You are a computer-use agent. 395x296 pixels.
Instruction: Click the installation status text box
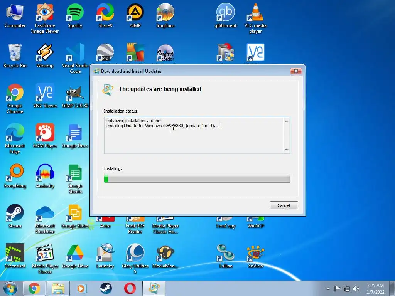point(197,135)
